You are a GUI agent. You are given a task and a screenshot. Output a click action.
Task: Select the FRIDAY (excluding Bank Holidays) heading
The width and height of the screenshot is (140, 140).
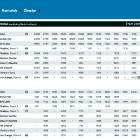point(18,24)
